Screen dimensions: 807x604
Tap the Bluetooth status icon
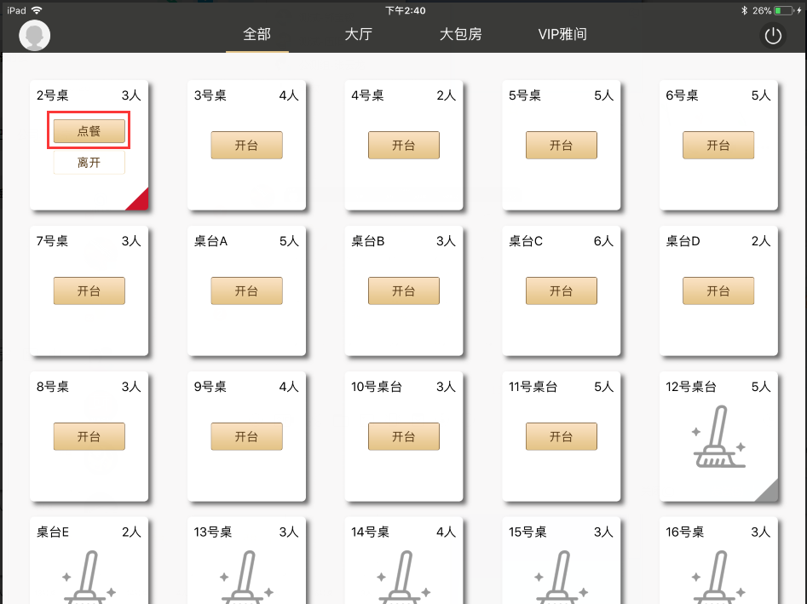(744, 10)
